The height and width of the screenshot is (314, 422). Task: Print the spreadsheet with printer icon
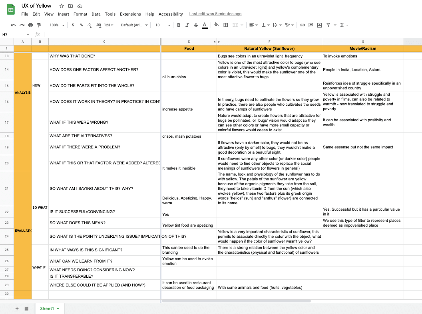31,25
